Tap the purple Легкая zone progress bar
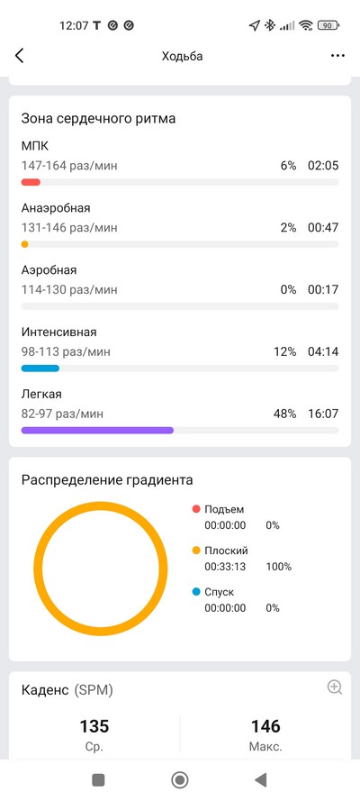Image resolution: width=360 pixels, height=801 pixels. (97, 431)
